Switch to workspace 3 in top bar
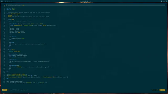This screenshot has width=168, height=94. pos(8,1)
